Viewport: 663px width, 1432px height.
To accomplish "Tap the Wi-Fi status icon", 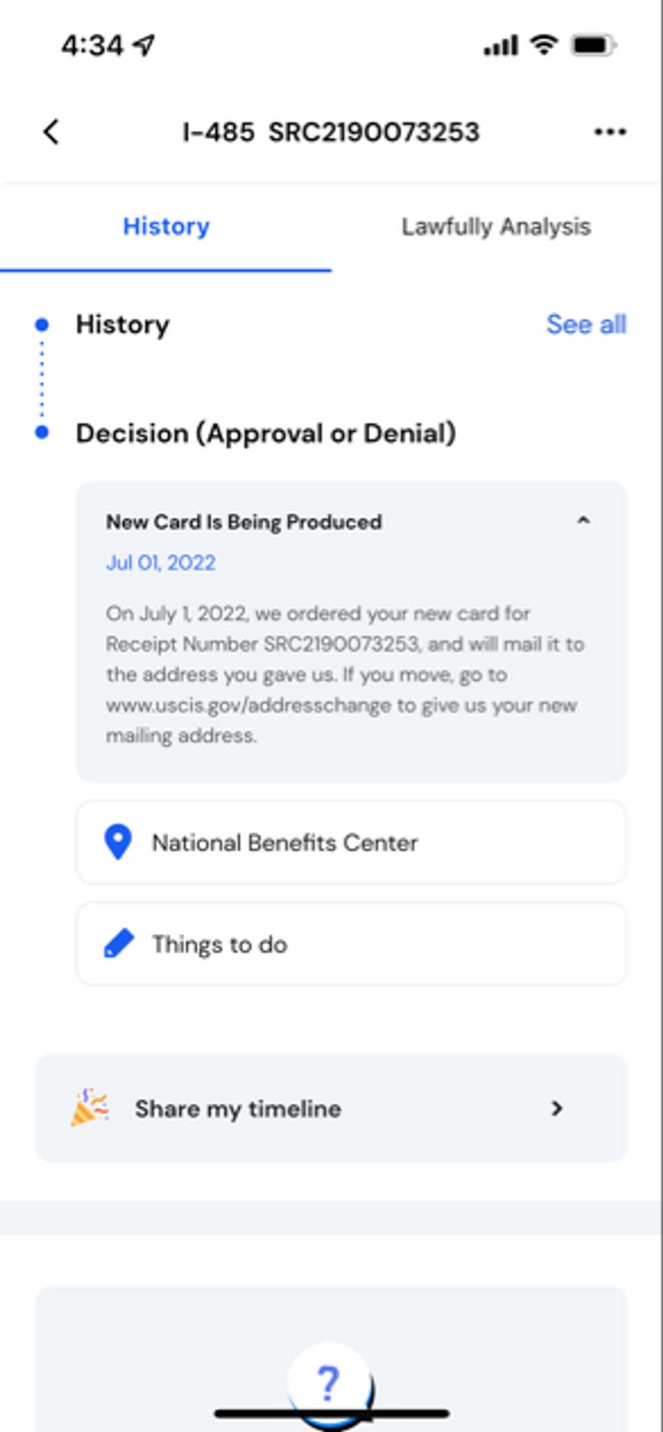I will 543,45.
